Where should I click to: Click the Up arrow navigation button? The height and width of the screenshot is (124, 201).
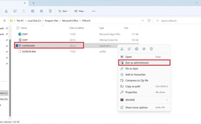pyautogui.click(x=5, y=21)
